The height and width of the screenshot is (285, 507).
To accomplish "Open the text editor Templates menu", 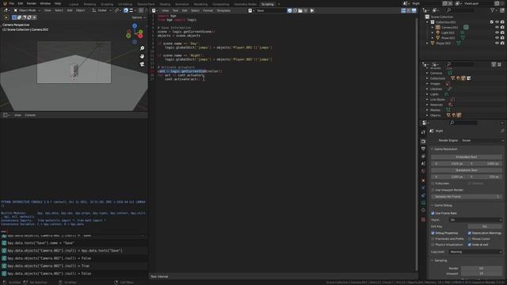I will [223, 10].
